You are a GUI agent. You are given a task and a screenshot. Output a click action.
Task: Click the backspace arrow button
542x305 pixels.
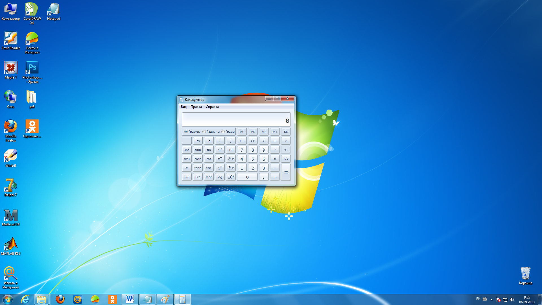(x=242, y=141)
